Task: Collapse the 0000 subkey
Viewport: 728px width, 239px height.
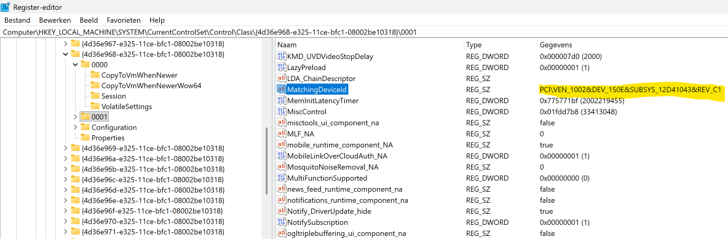Action: pos(76,65)
